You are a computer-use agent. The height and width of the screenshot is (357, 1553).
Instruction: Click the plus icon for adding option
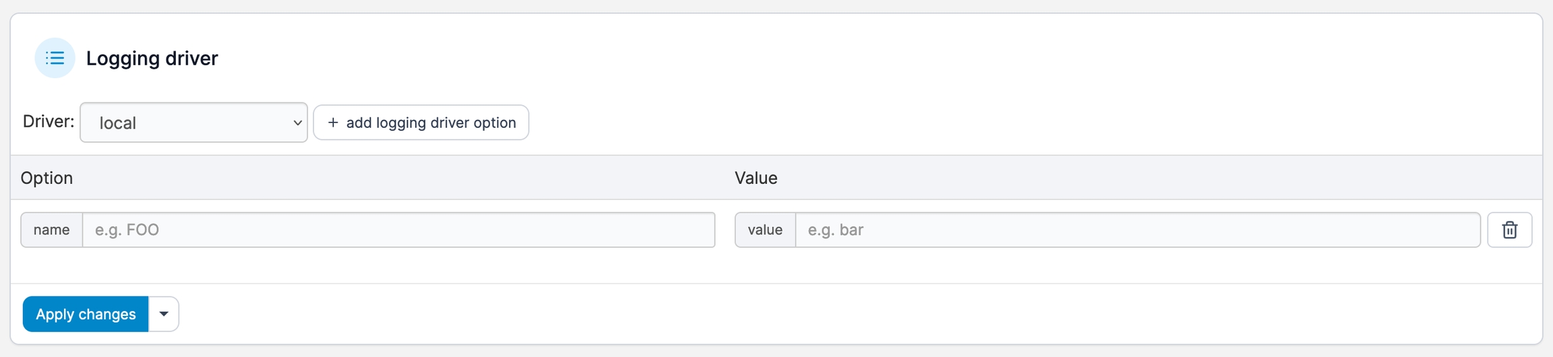coord(332,123)
